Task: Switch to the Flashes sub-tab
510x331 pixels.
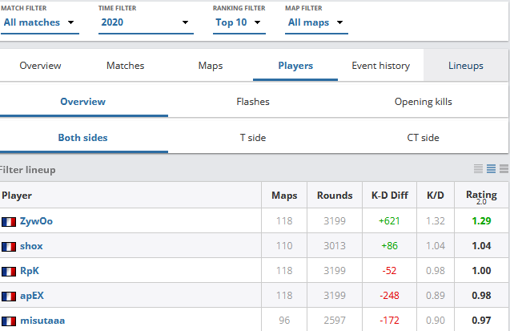Action: (253, 102)
